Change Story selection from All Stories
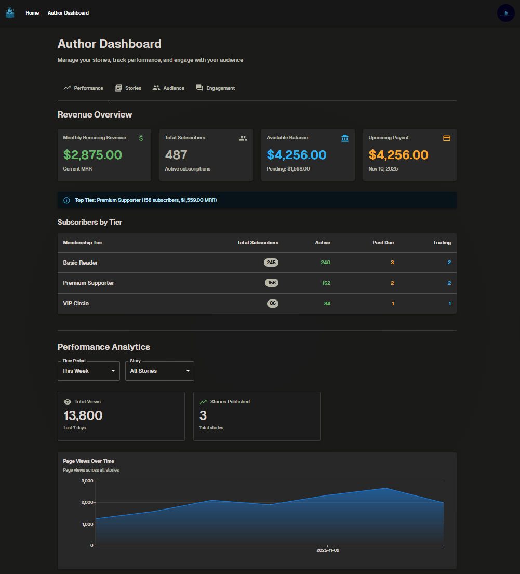The width and height of the screenshot is (520, 574). (159, 371)
